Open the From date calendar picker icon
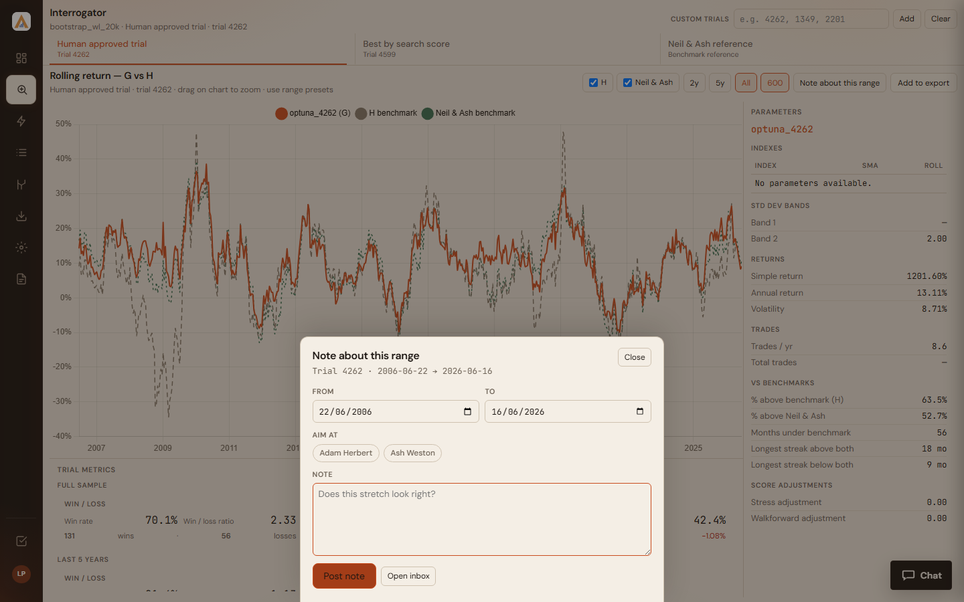Screen dimensions: 964x602 pos(467,411)
